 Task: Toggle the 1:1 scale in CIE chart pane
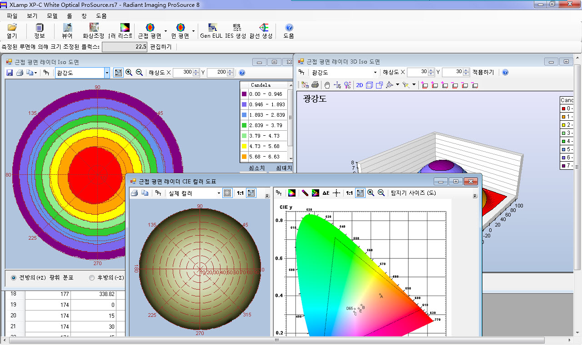tap(349, 193)
